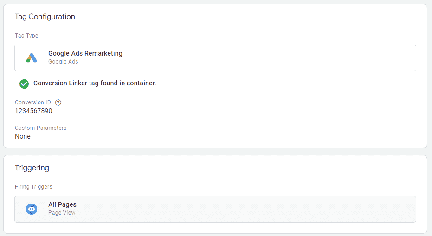The height and width of the screenshot is (236, 432).
Task: Click the Conversion Linker tag found message
Action: tap(95, 83)
